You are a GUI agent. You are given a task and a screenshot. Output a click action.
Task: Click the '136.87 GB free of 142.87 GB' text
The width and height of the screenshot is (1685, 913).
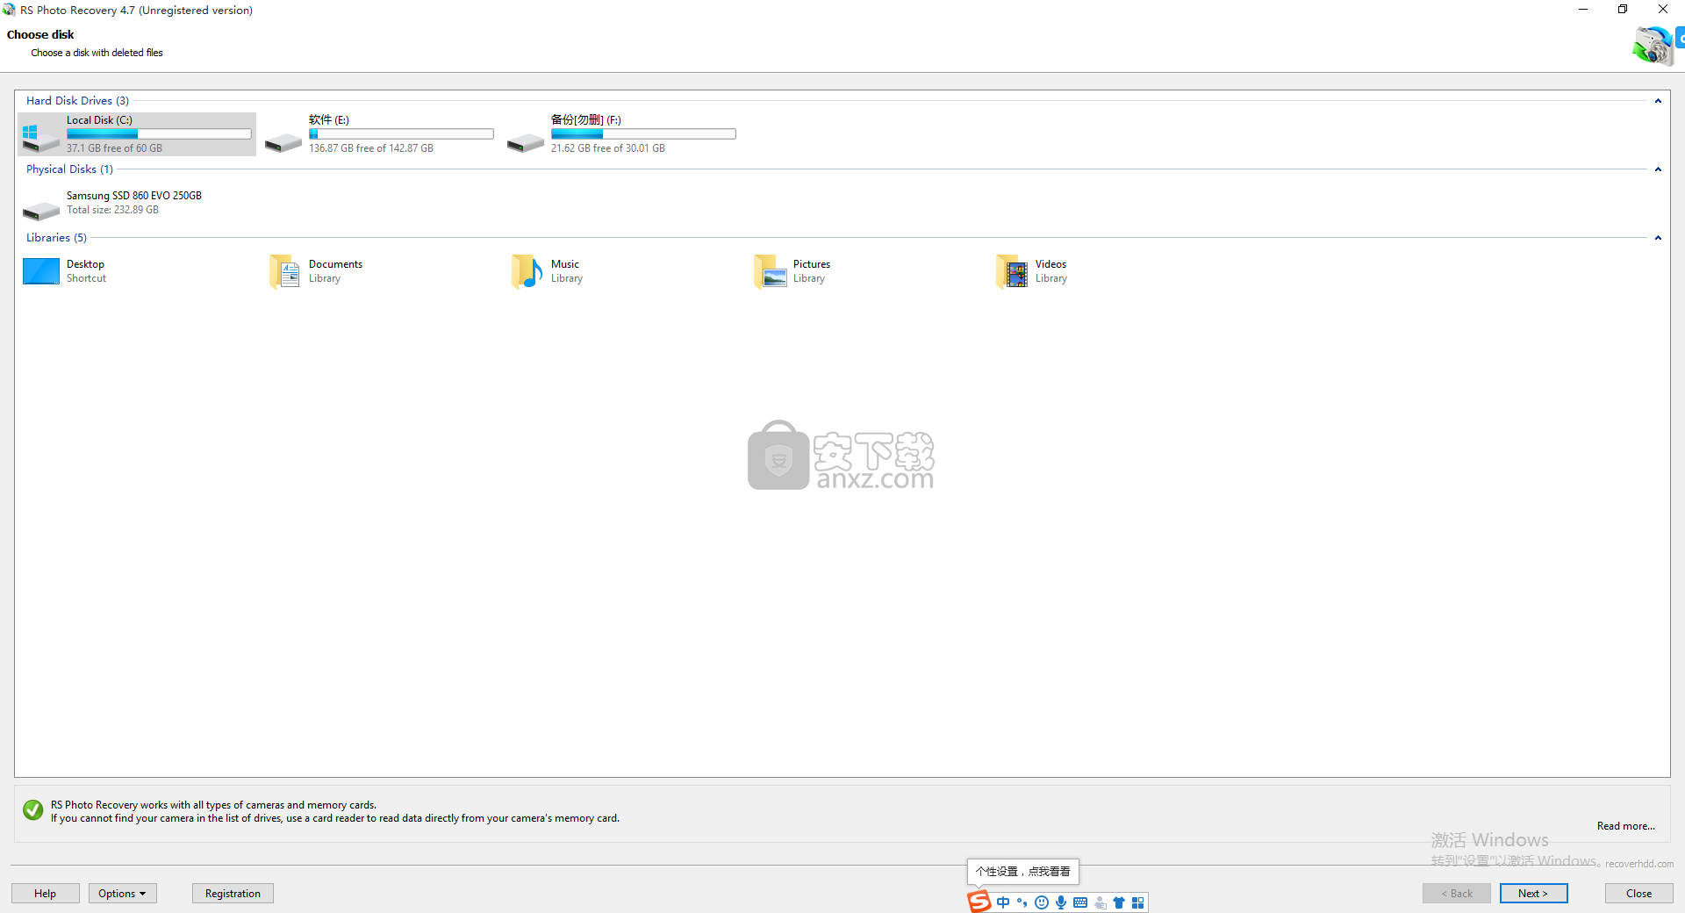pyautogui.click(x=371, y=148)
